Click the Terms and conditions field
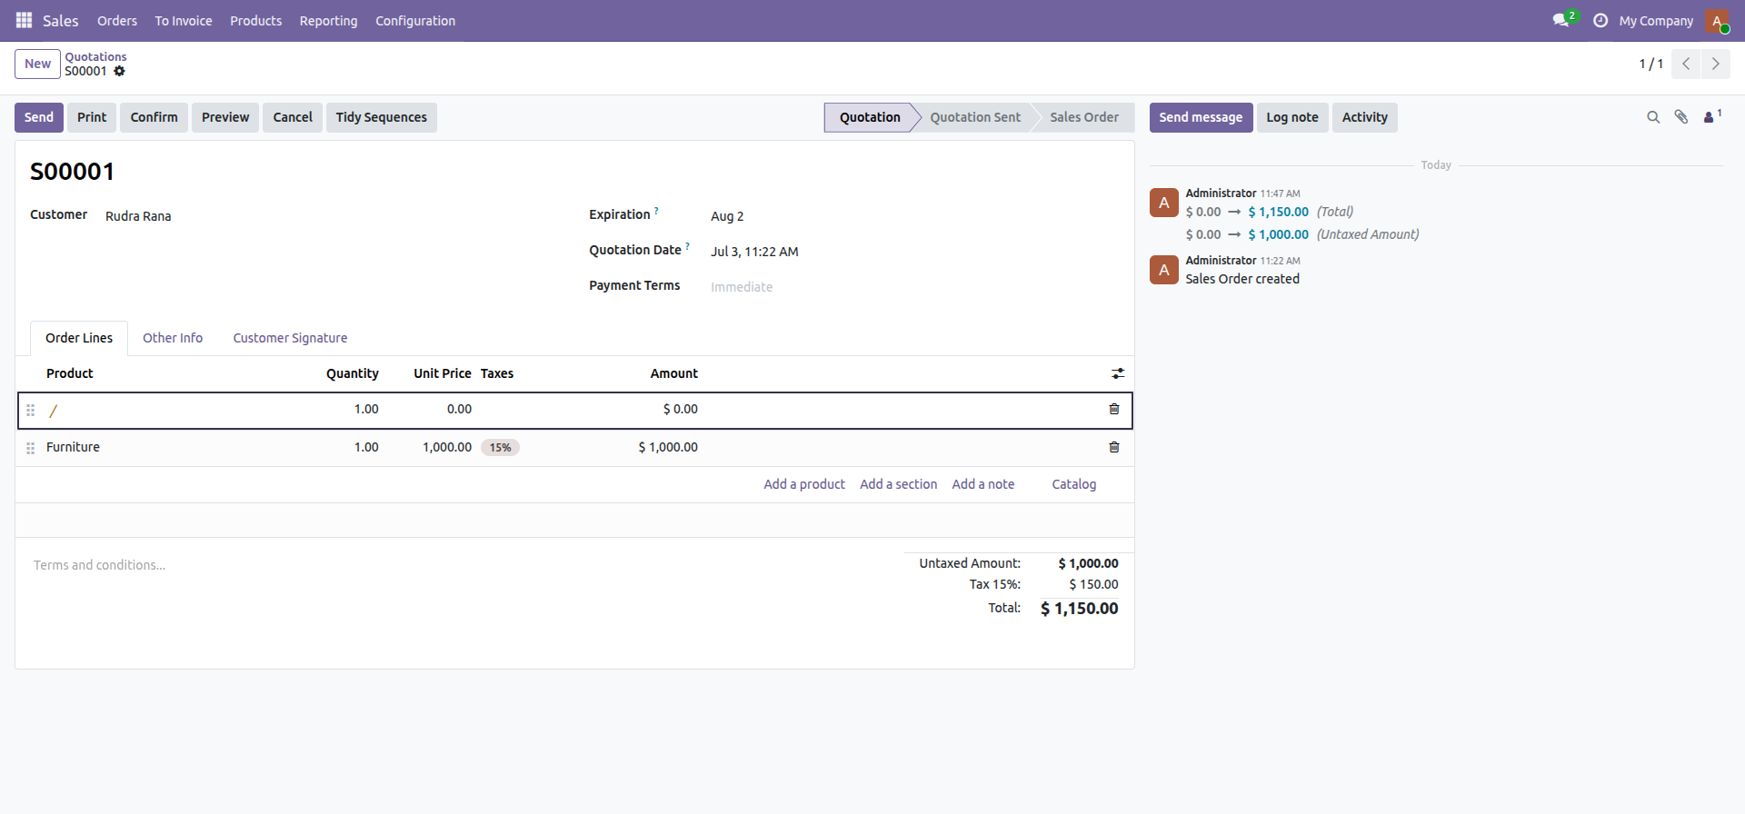 459,565
